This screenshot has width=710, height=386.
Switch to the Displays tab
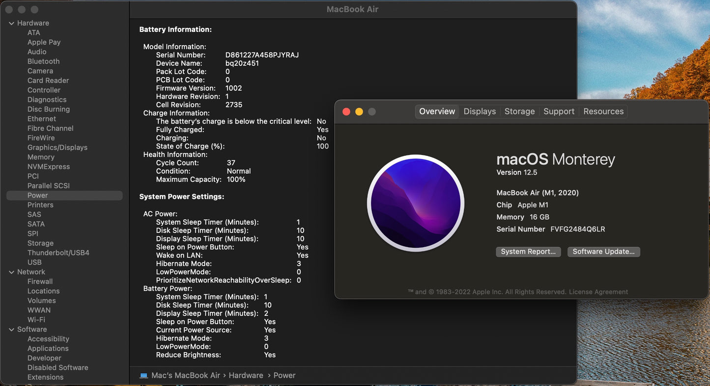[x=480, y=111]
